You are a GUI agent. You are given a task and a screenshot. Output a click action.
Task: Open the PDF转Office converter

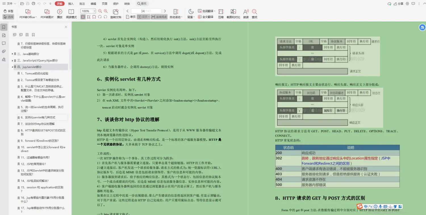point(28,14)
